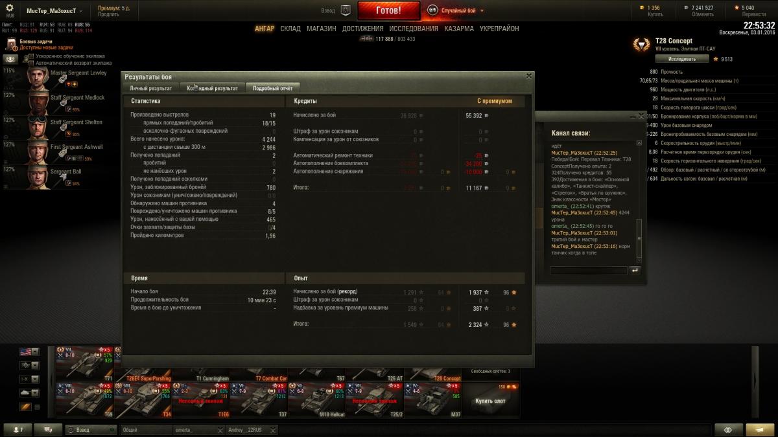The width and height of the screenshot is (778, 437).
Task: Open the МАГАЗИН menu
Action: point(322,29)
